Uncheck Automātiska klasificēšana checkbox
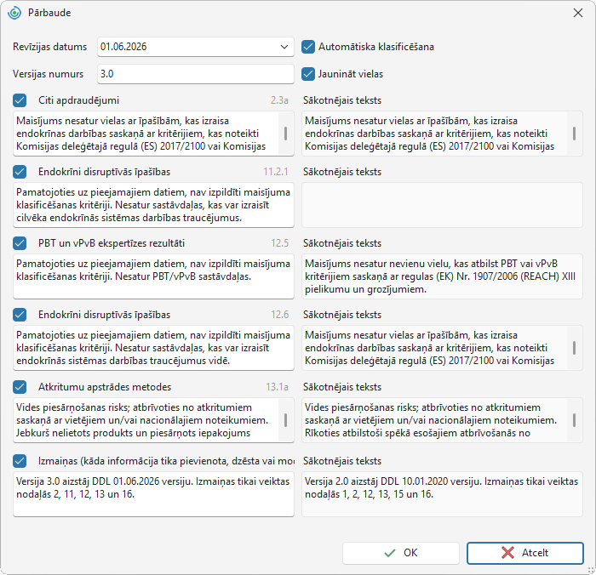 coord(308,47)
